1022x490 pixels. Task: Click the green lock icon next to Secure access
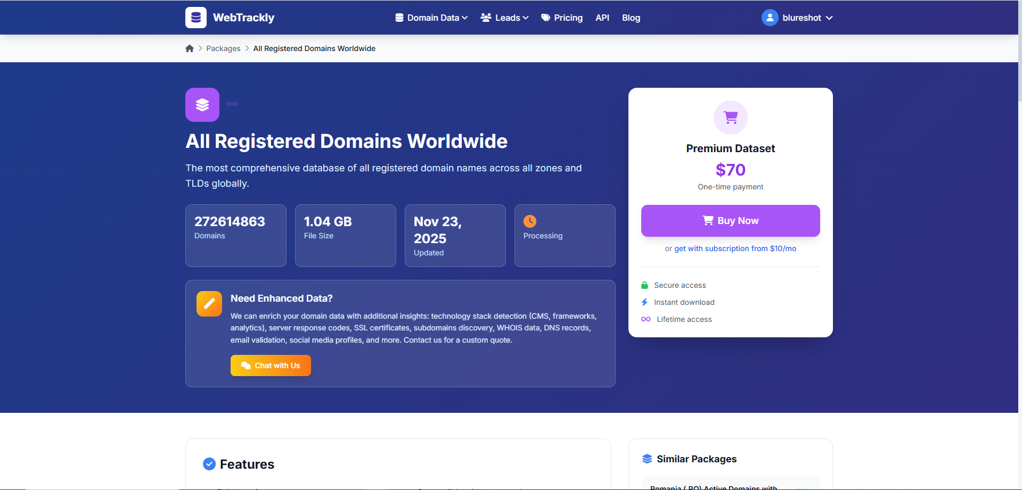pyautogui.click(x=644, y=285)
